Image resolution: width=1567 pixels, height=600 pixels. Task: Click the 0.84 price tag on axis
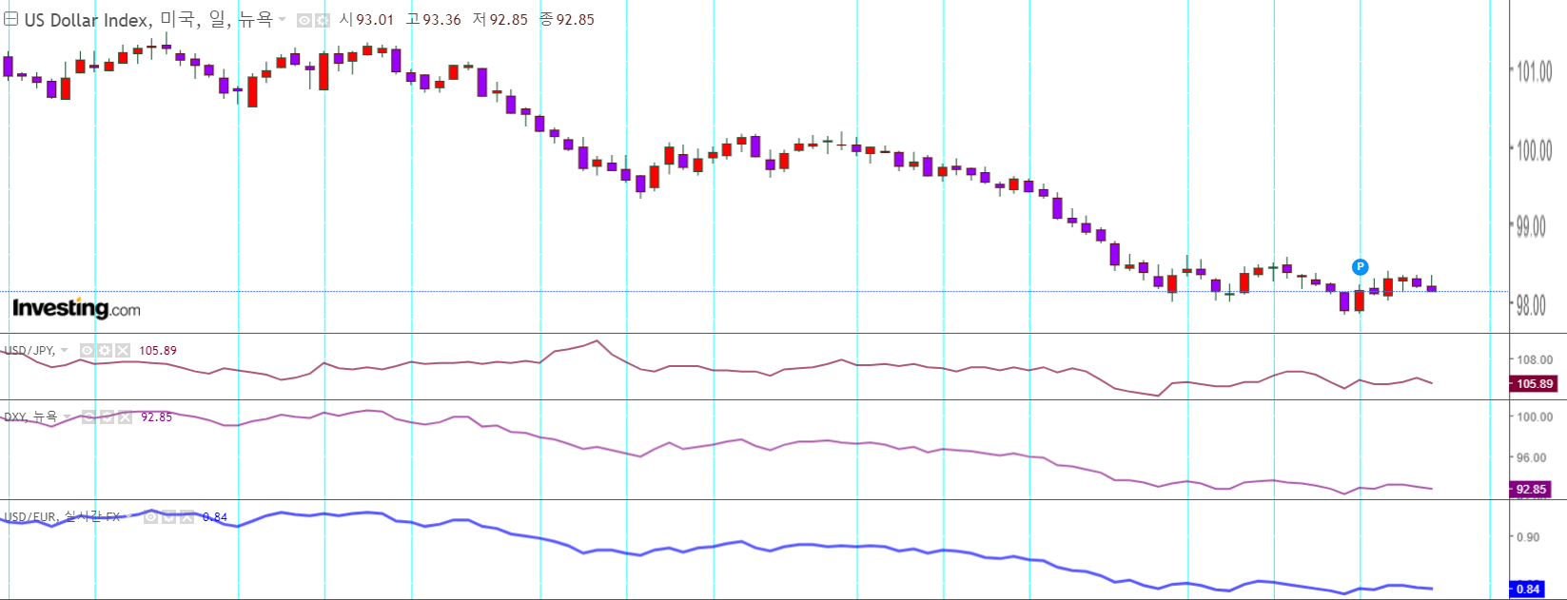tap(1527, 590)
